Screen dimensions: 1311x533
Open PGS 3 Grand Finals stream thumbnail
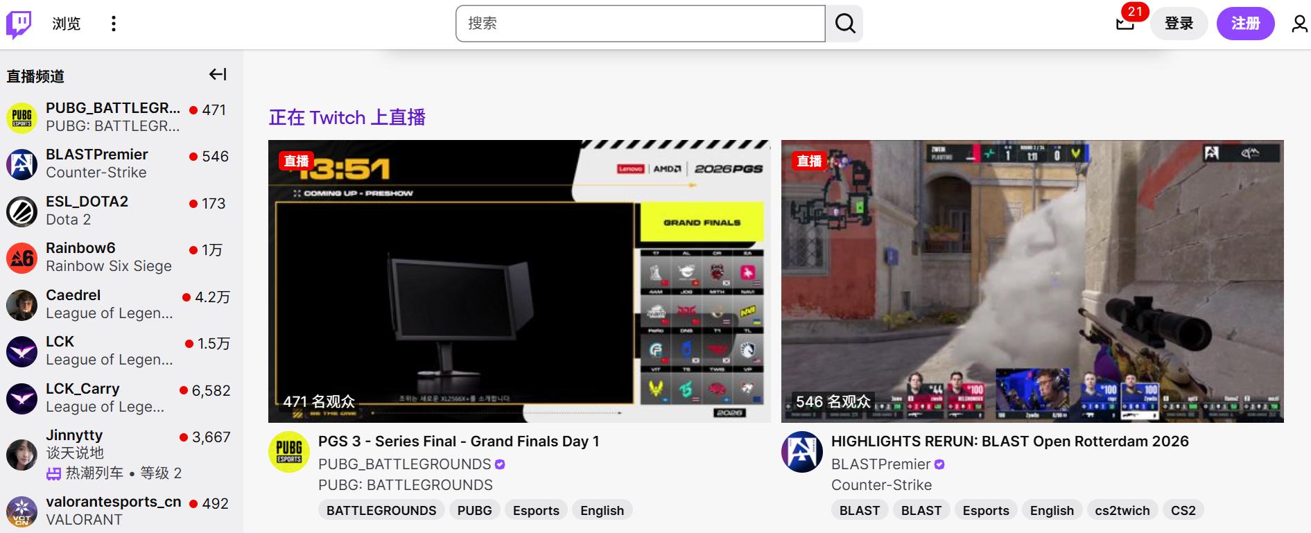tap(519, 281)
